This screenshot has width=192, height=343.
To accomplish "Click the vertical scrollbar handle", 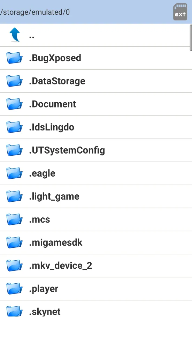I will (191, 38).
